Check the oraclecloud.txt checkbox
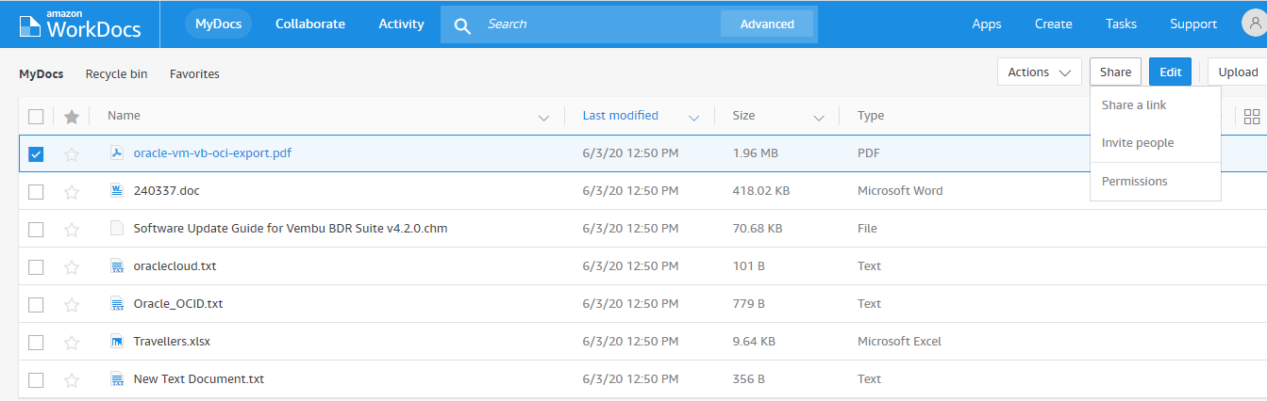 (x=36, y=267)
